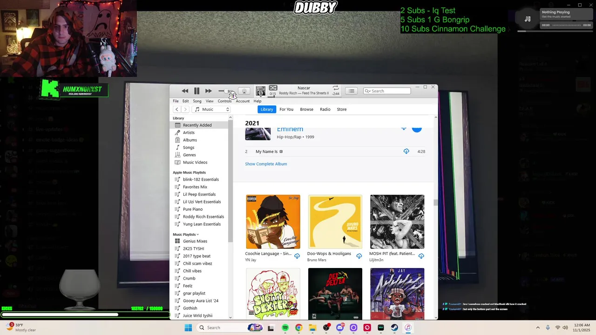The height and width of the screenshot is (335, 596).
Task: Open Discord from the taskbar
Action: [340, 328]
